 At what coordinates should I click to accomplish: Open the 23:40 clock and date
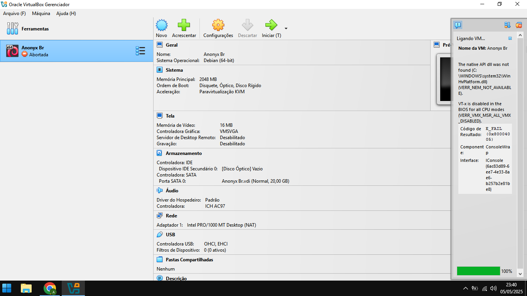(511, 288)
